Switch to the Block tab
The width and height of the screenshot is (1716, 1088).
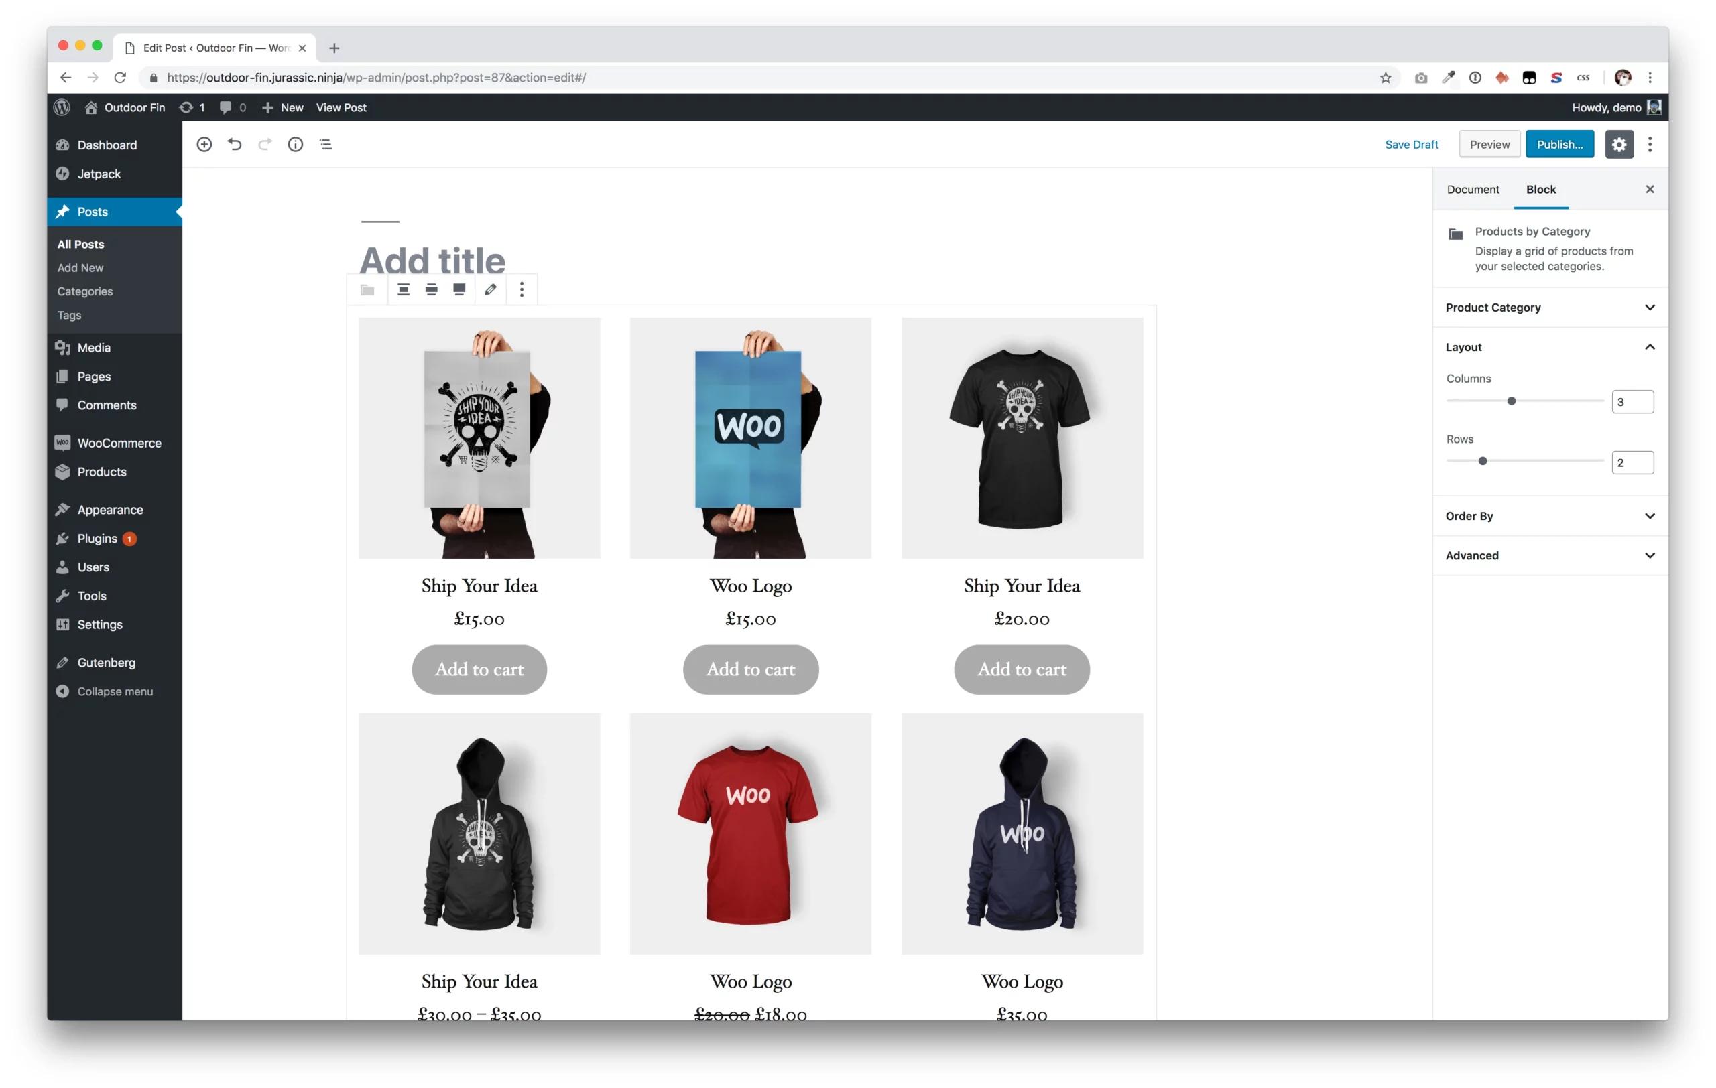tap(1540, 189)
